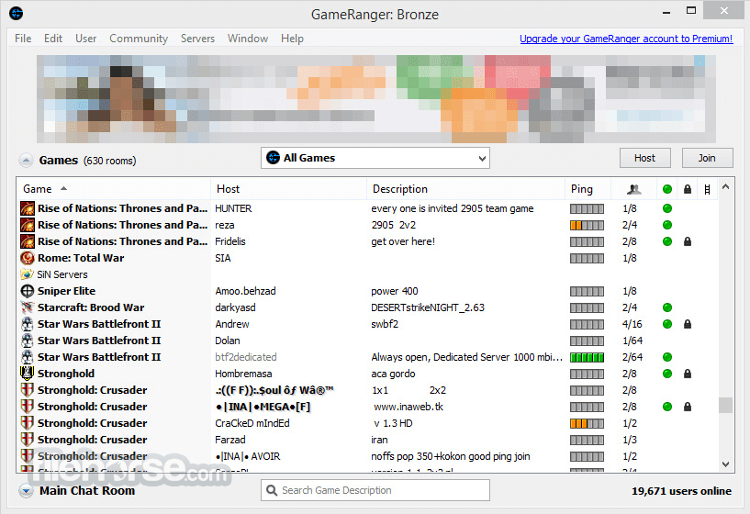The width and height of the screenshot is (750, 514).
Task: Click the SiN Servers folder icon
Action: coord(27,274)
